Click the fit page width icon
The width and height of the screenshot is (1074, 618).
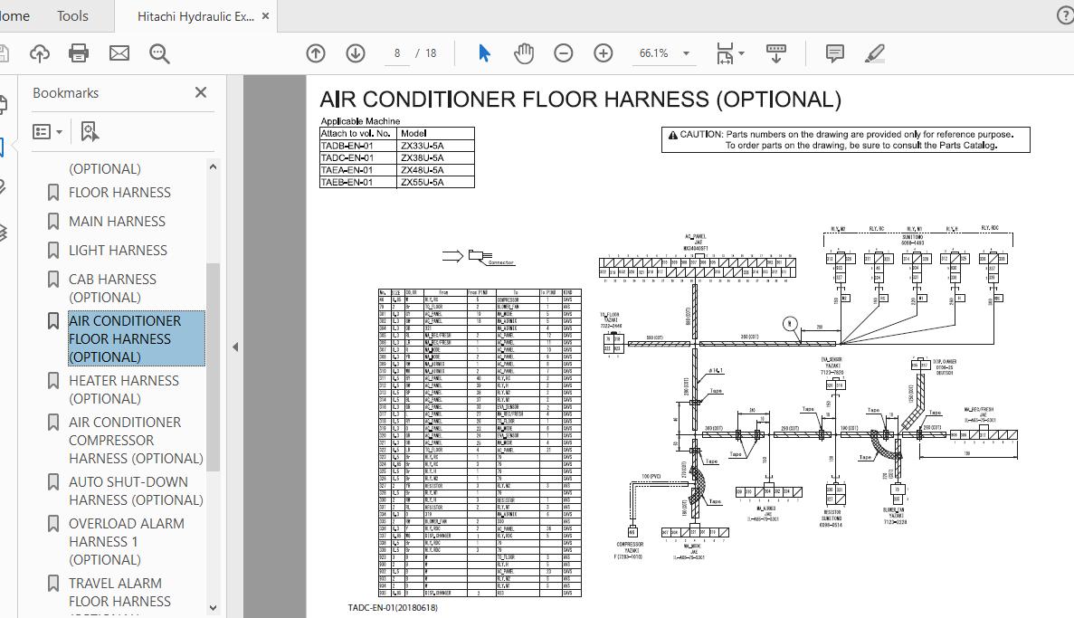point(725,53)
